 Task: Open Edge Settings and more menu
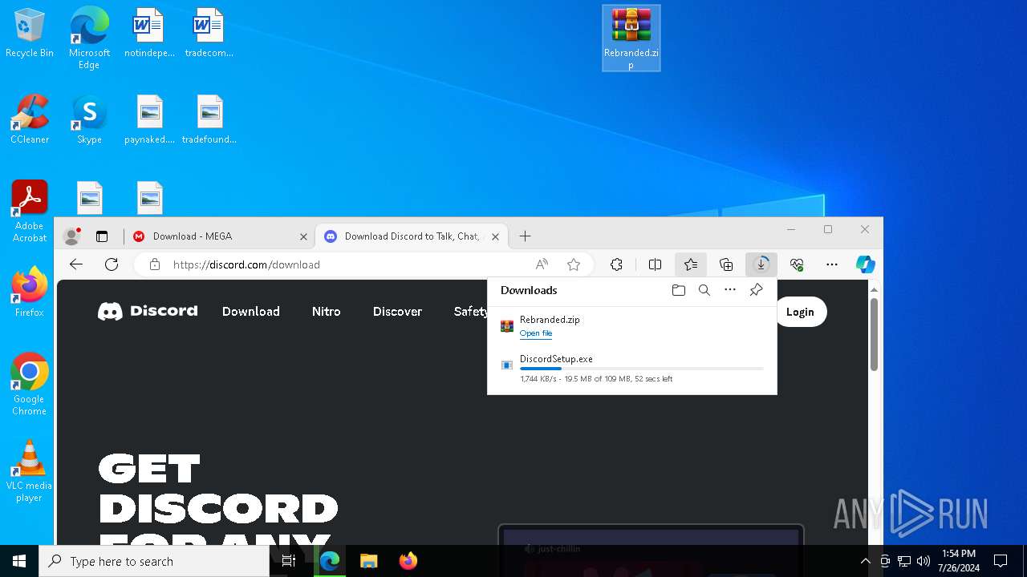(x=832, y=264)
